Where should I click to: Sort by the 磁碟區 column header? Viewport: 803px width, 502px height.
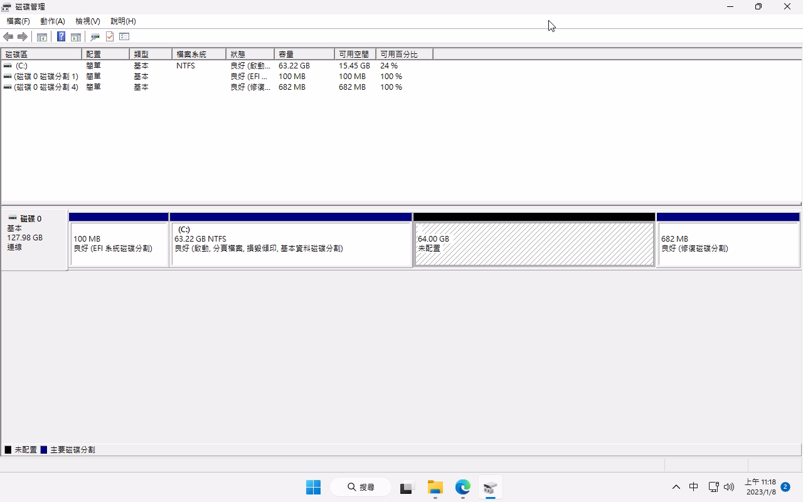coord(41,55)
